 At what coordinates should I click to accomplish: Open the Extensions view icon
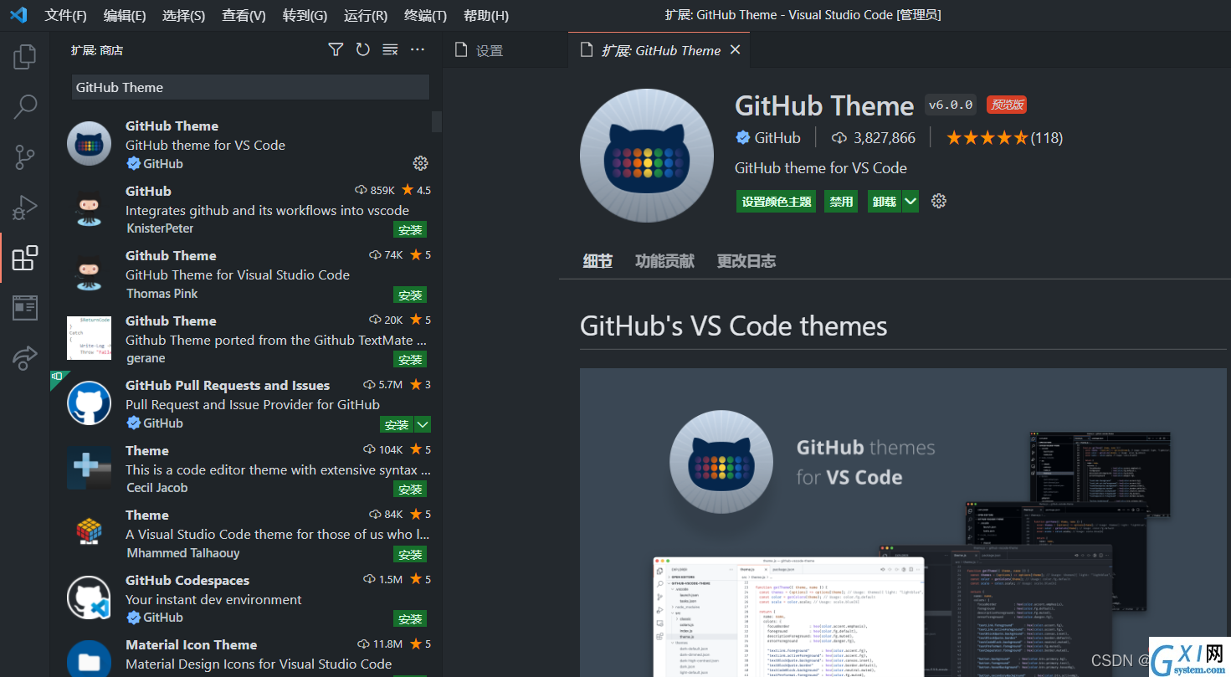click(25, 258)
